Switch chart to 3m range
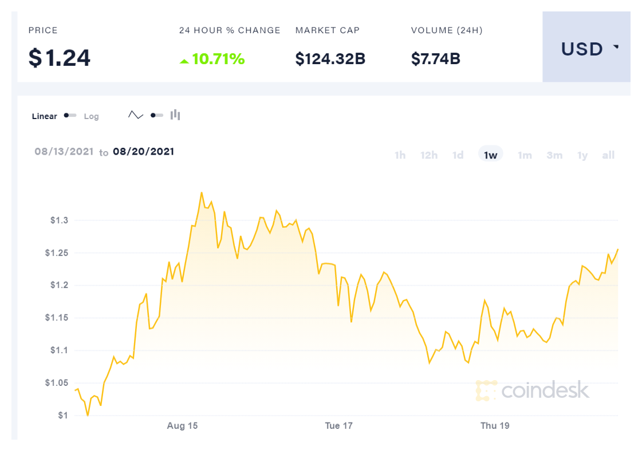 coord(554,155)
